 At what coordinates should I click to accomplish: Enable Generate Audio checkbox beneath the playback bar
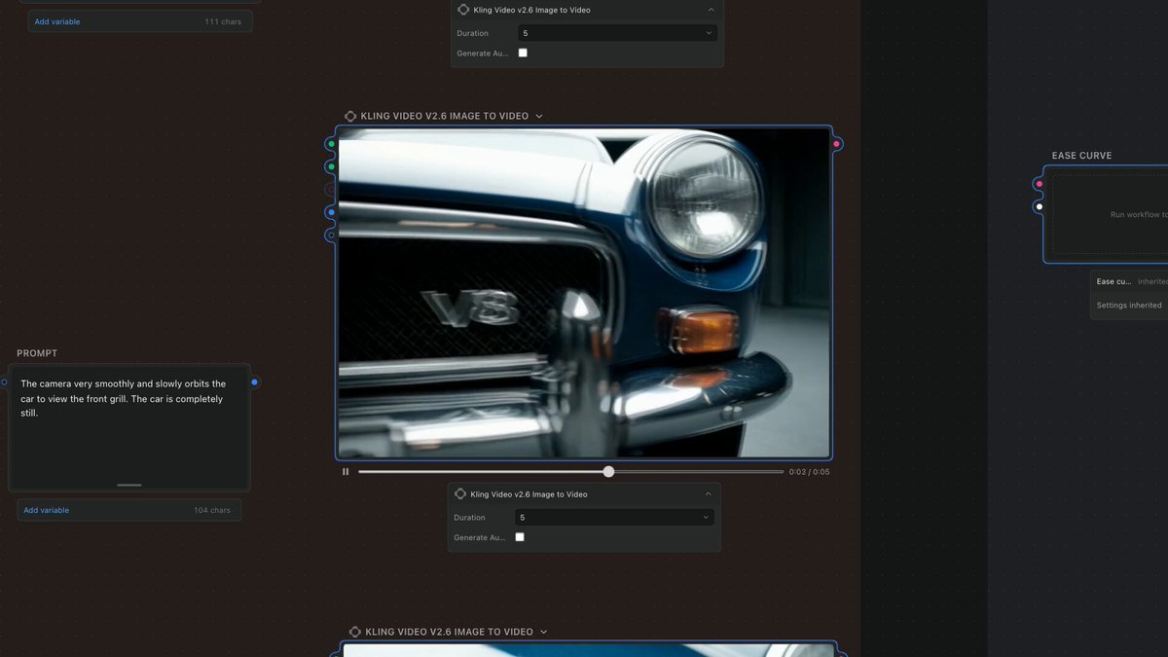(x=520, y=537)
